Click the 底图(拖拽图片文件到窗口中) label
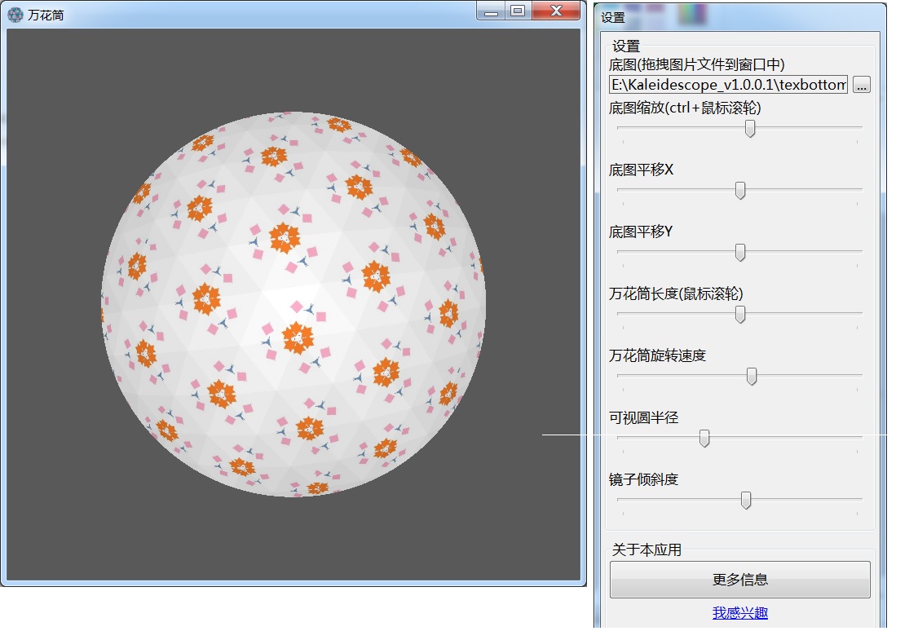Screen dimensions: 918x631 coord(697,64)
